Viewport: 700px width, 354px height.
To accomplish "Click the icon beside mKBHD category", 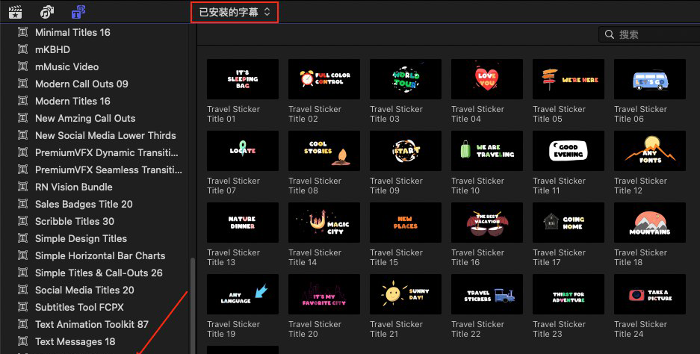I will [x=22, y=49].
